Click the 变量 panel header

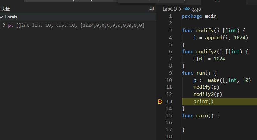tap(6, 9)
